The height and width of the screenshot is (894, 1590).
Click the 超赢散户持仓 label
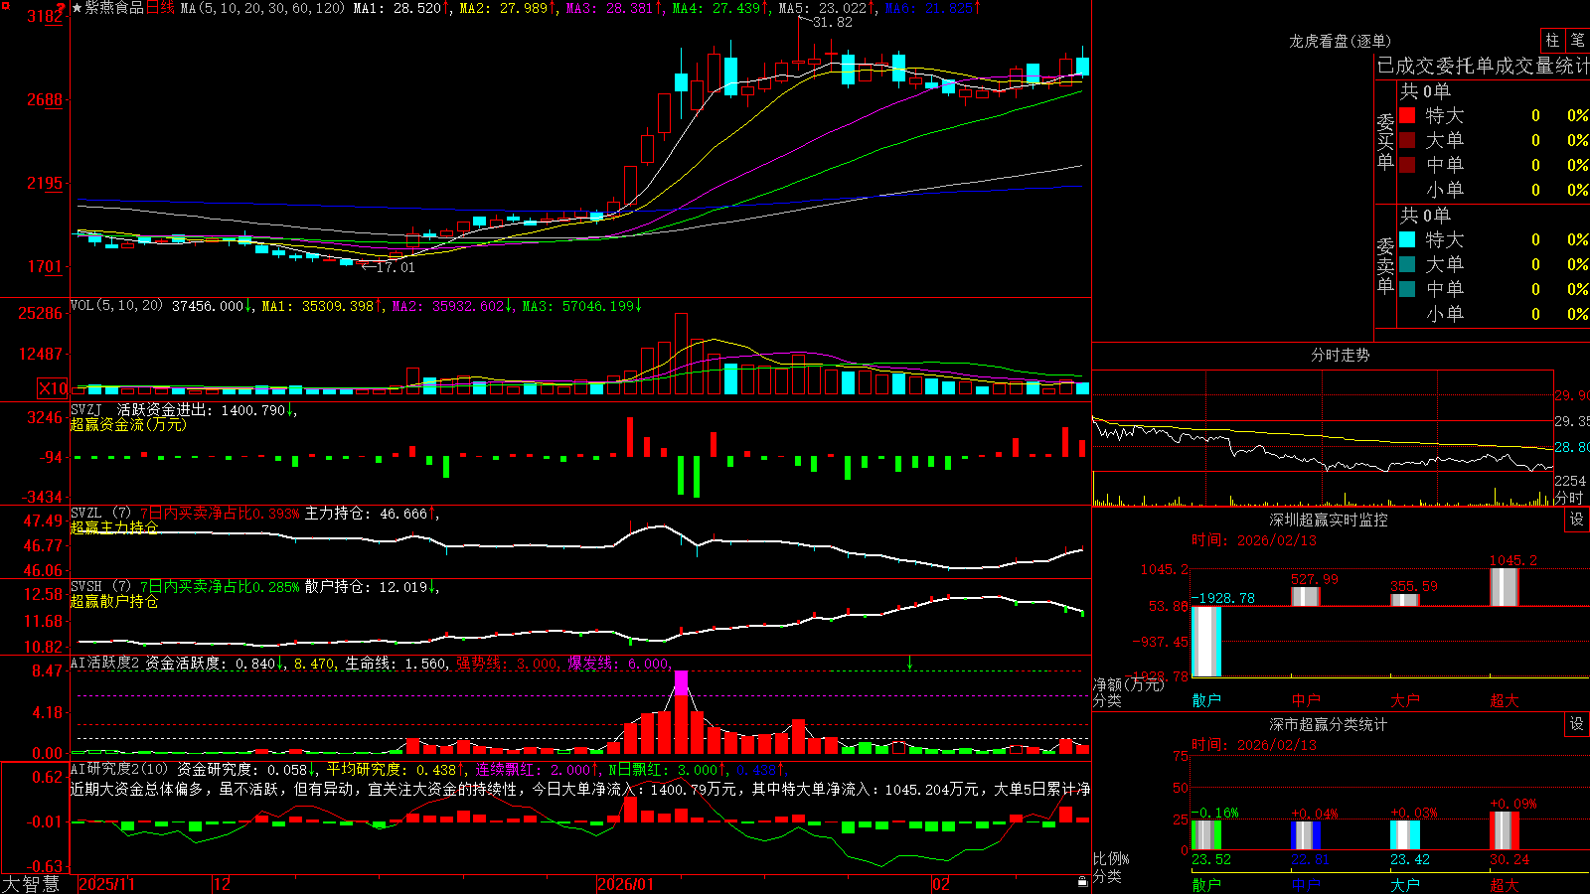[114, 601]
